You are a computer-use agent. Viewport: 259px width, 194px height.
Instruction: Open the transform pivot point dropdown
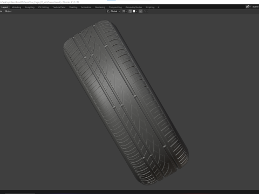[x=125, y=11]
